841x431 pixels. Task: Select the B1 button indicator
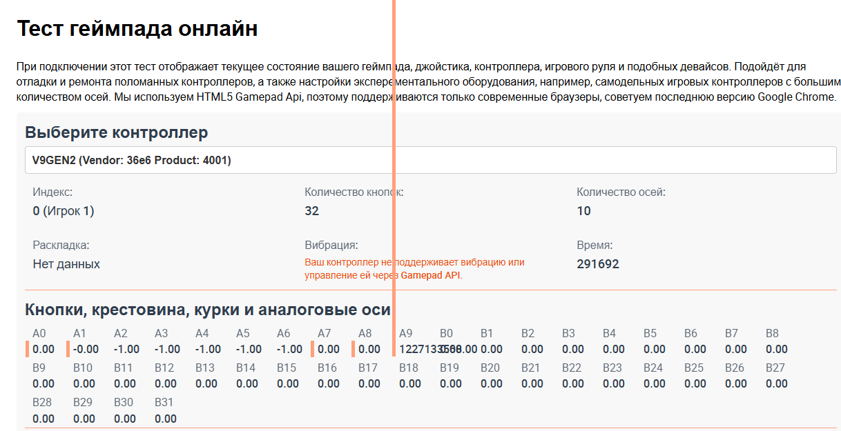(491, 342)
